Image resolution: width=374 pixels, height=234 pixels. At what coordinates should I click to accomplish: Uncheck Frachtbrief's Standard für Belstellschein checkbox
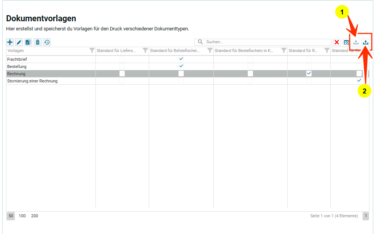181,59
